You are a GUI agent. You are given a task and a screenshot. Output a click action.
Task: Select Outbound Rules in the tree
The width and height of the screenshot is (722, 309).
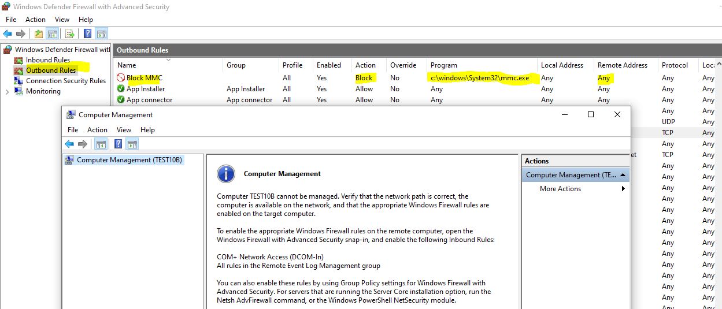pos(51,70)
